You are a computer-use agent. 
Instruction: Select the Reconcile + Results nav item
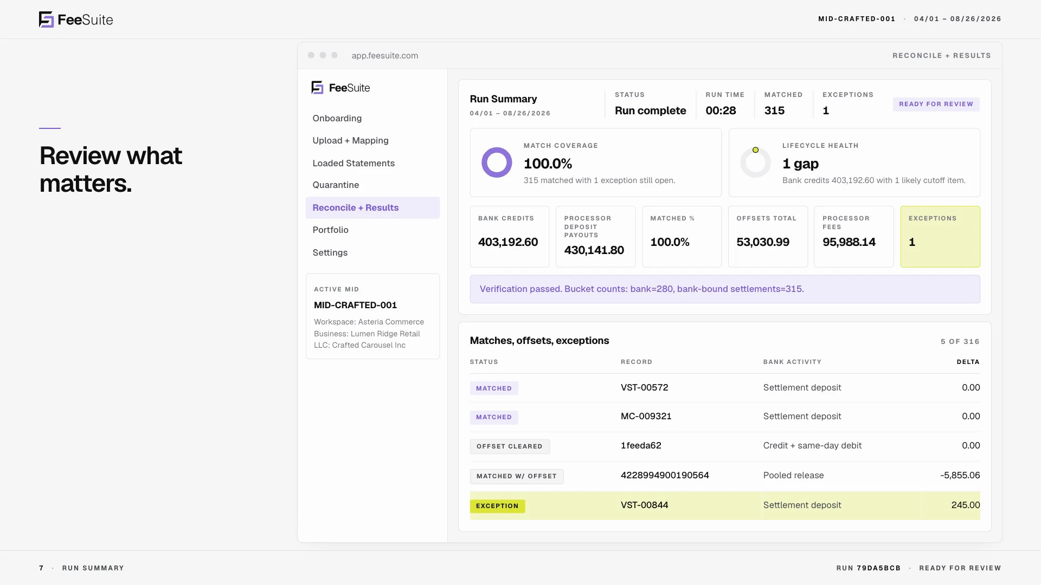pos(372,207)
